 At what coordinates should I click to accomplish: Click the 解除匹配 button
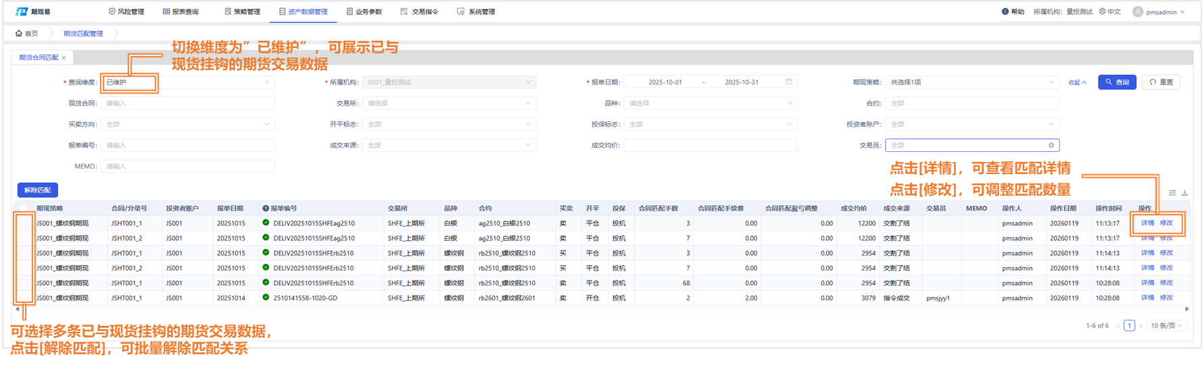(37, 190)
